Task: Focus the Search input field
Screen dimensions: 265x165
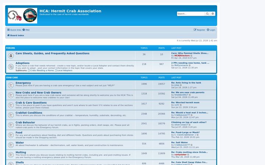Action: point(191,14)
